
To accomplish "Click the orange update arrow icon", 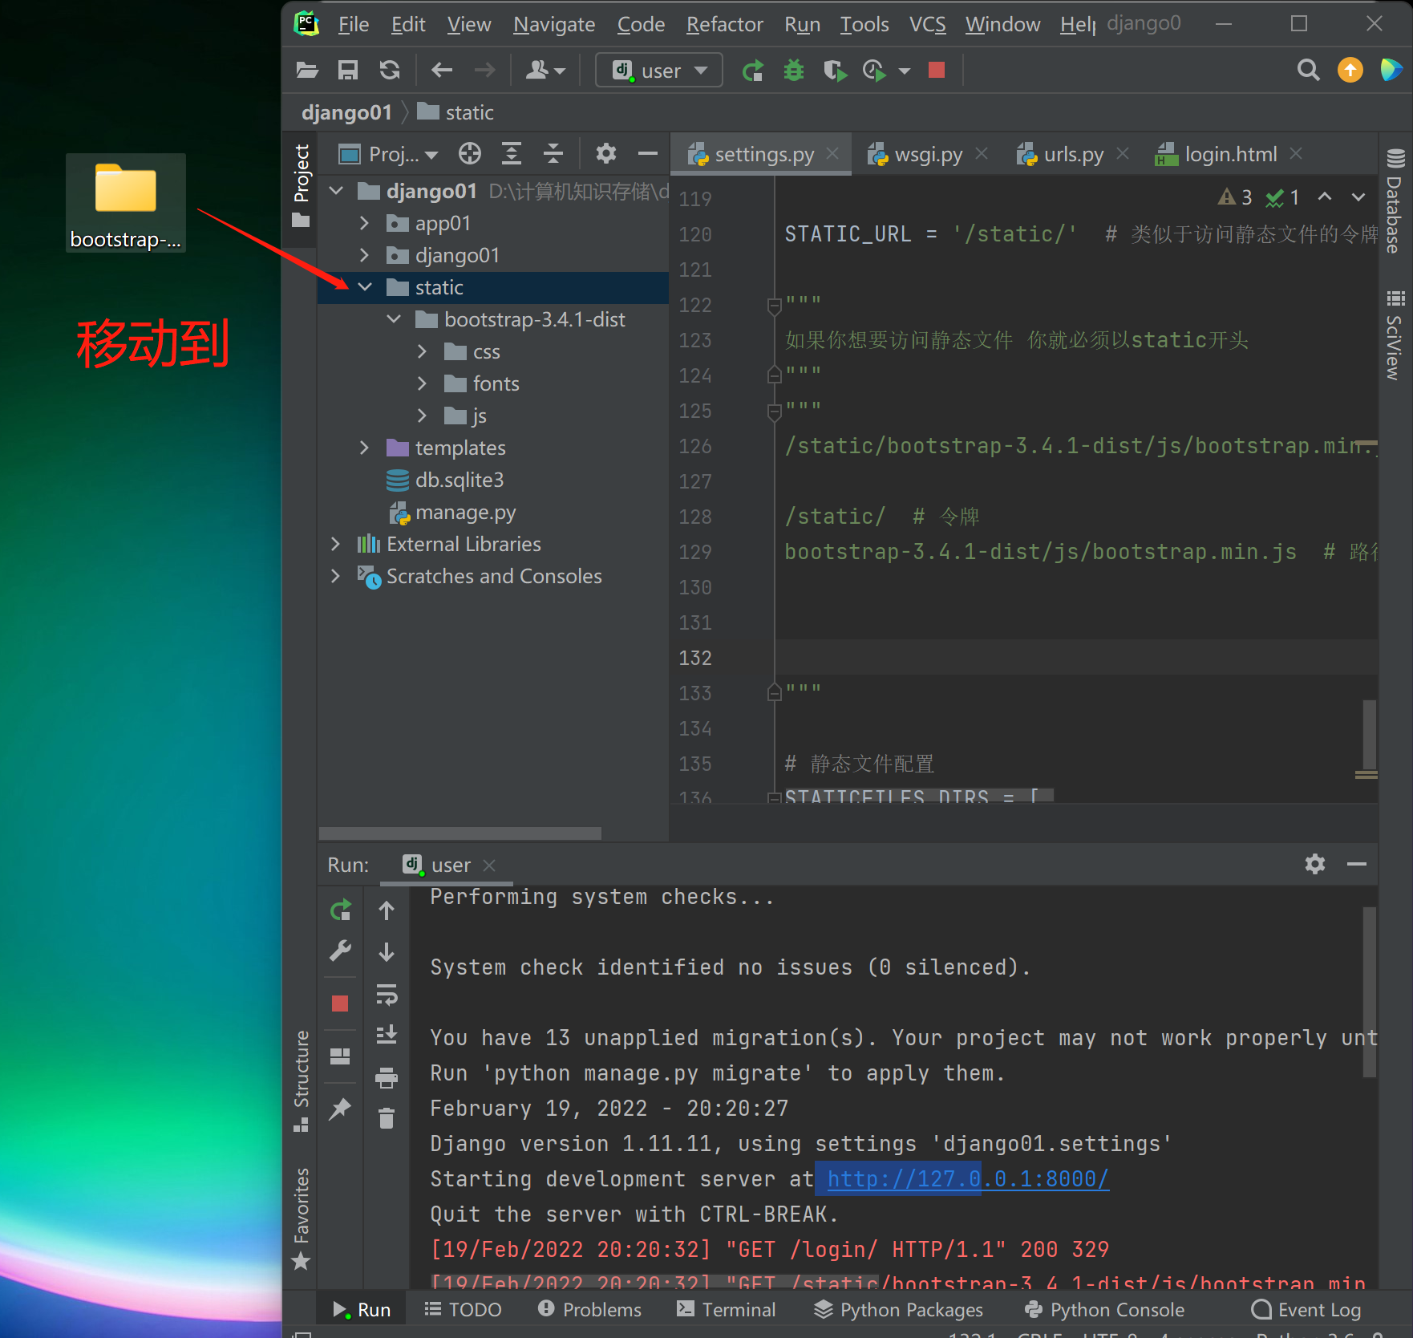I will coord(1350,71).
